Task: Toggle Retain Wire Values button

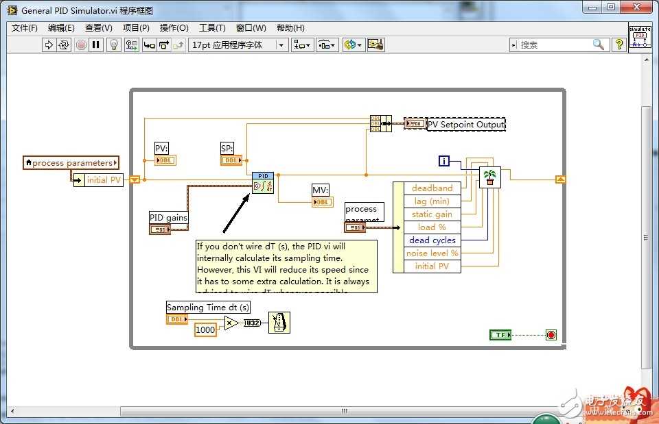Action: tap(132, 45)
